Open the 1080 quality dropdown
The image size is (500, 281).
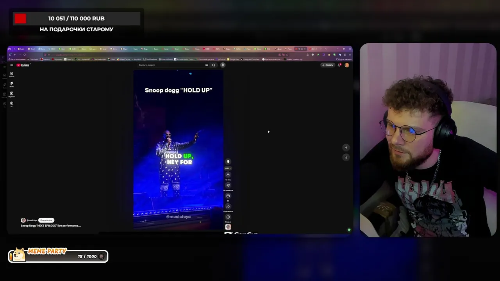pyautogui.click(x=228, y=168)
